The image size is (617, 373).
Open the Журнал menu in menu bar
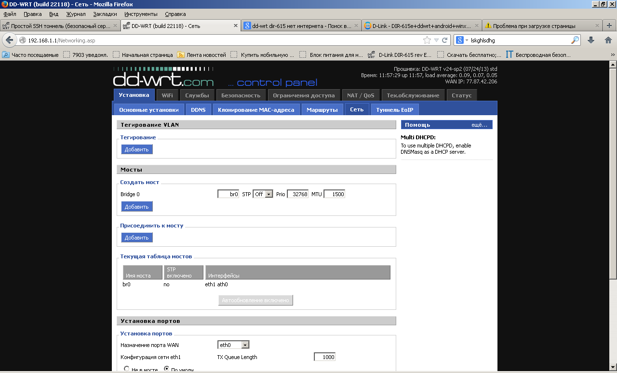(x=76, y=14)
